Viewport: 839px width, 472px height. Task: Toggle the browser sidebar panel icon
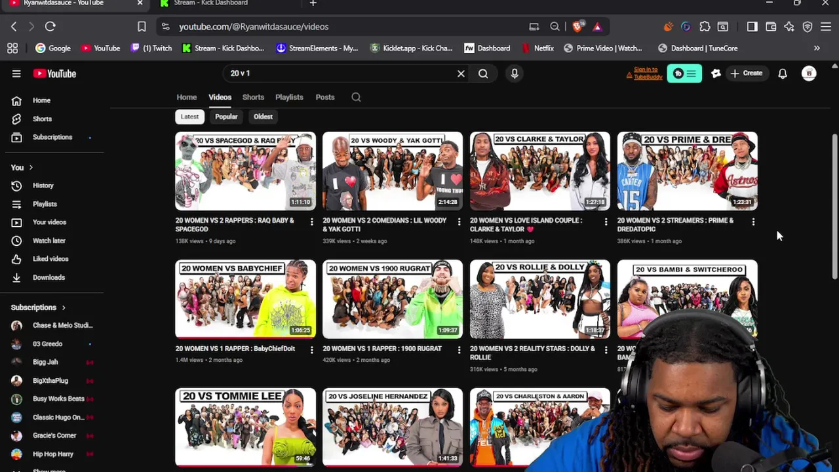(752, 26)
